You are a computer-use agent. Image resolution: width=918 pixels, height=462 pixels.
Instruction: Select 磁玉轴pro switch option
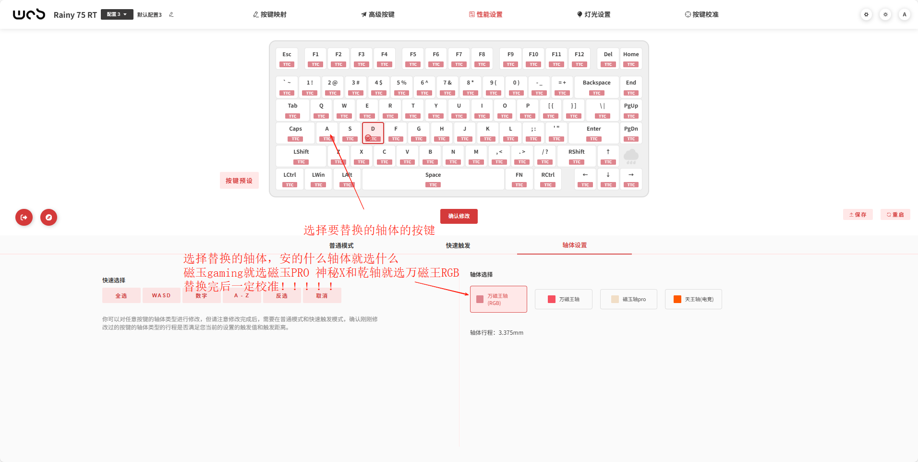tap(628, 299)
